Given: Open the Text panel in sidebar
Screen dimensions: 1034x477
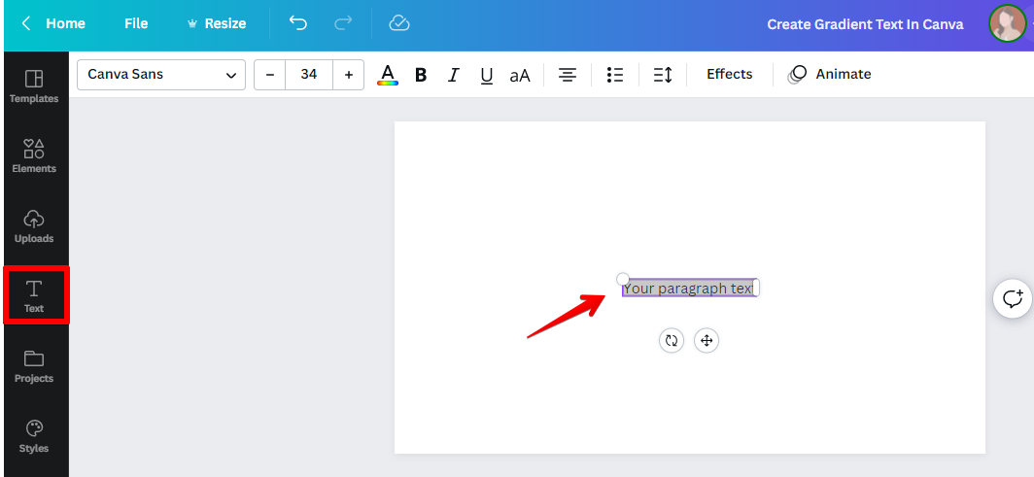Looking at the screenshot, I should coord(34,295).
